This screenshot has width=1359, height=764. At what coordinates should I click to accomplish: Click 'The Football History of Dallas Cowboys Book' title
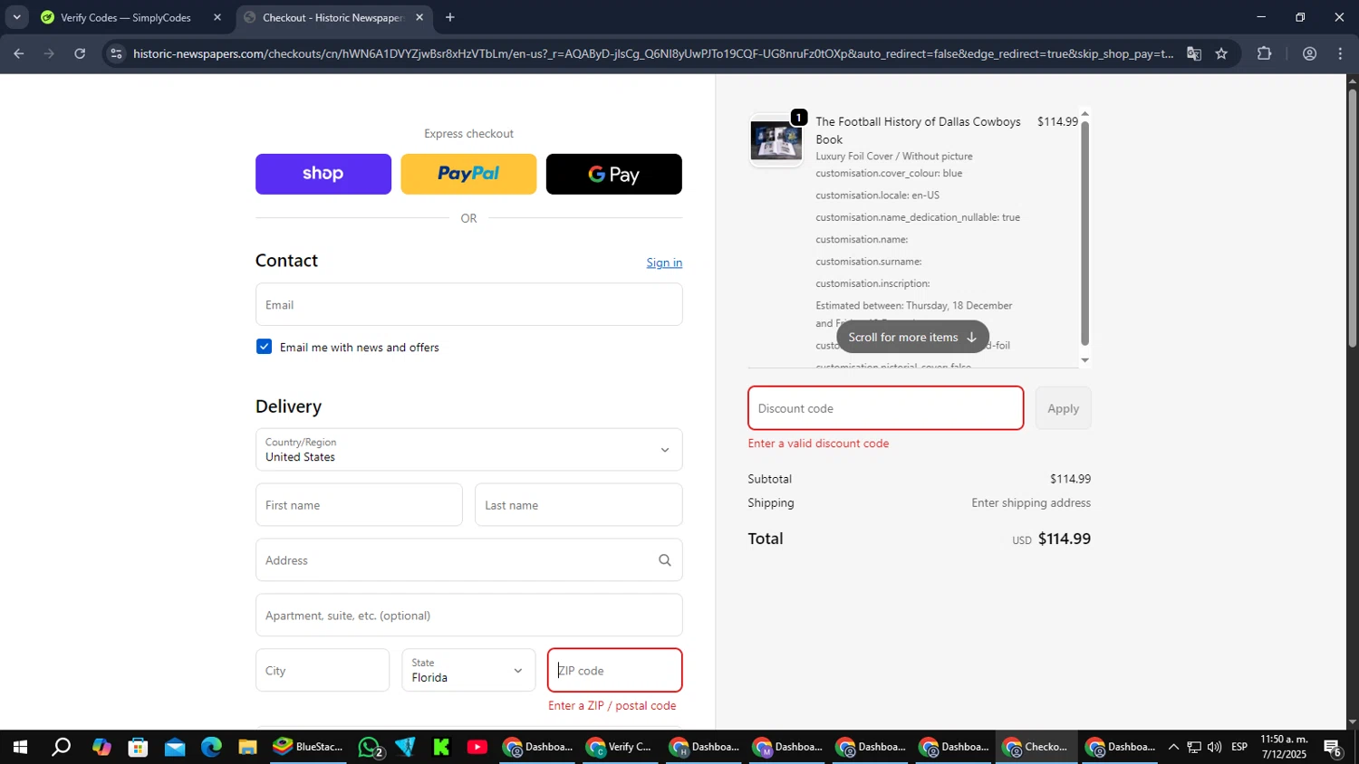coord(918,130)
